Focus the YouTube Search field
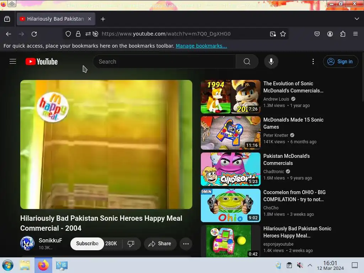Viewport: 364px width, 273px height. [165, 61]
